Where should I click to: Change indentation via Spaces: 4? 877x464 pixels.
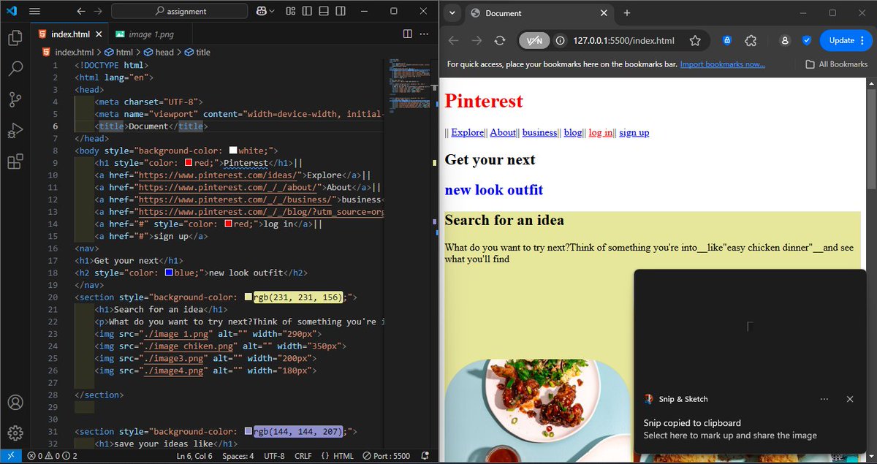(x=238, y=456)
